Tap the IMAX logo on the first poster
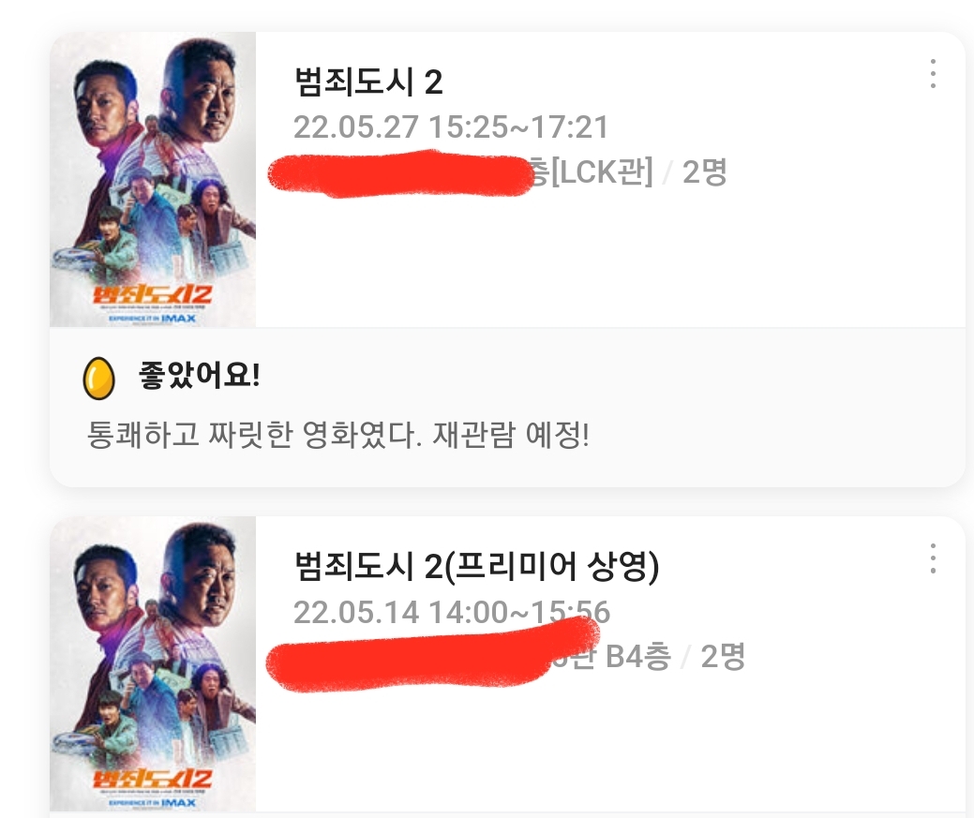The image size is (974, 818). (x=177, y=318)
